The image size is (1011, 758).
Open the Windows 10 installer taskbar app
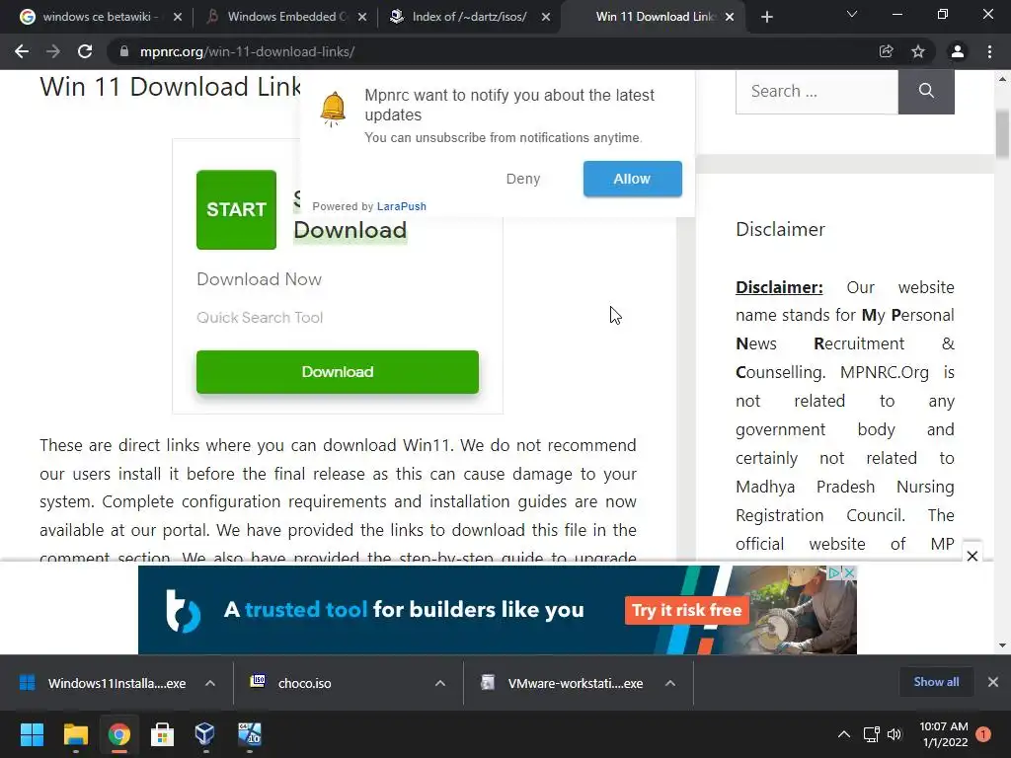[249, 734]
